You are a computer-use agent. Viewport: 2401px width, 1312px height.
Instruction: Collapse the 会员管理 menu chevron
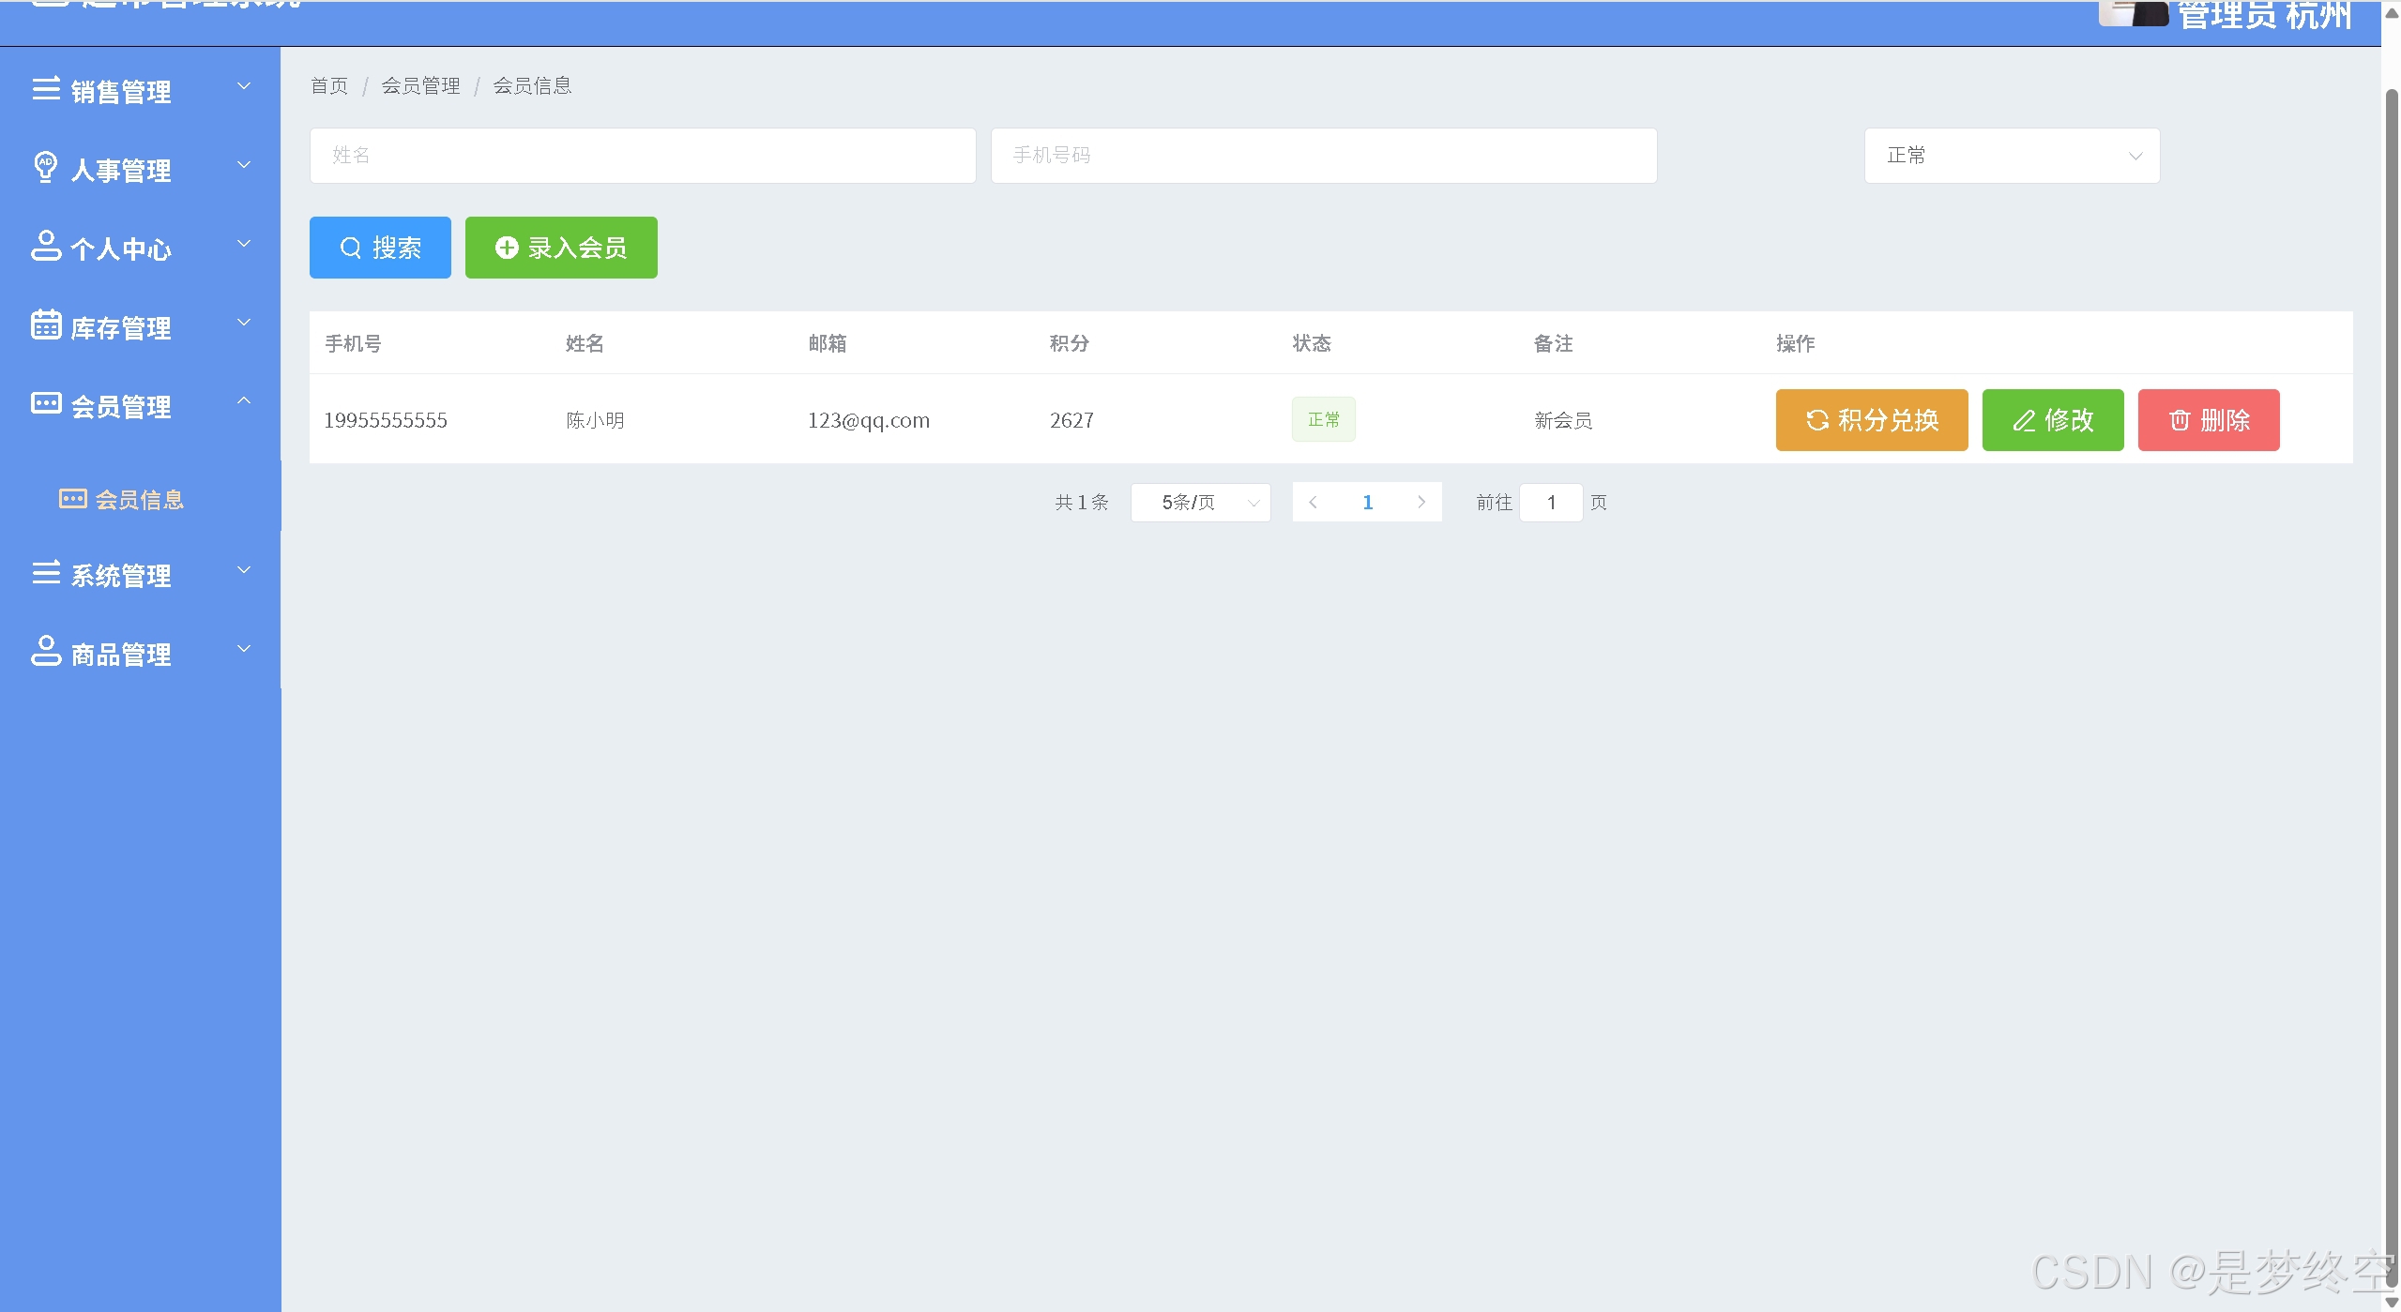coord(244,401)
